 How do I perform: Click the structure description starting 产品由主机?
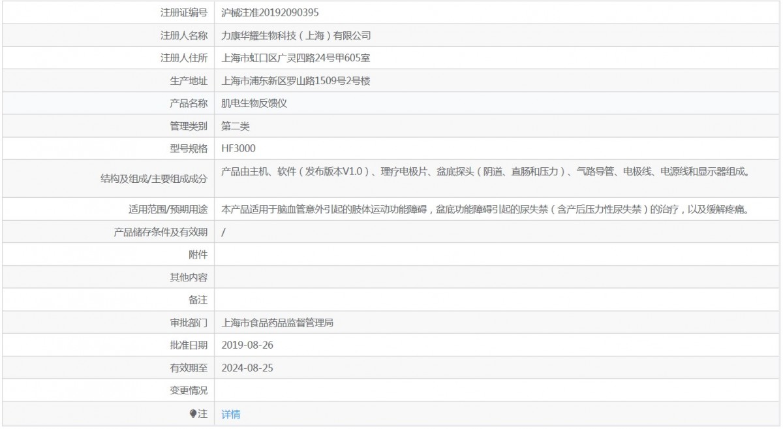tap(485, 172)
